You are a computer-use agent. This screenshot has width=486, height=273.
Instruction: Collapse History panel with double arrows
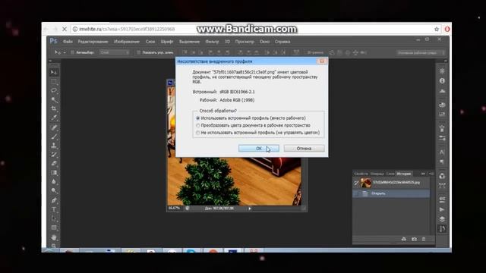[423, 174]
